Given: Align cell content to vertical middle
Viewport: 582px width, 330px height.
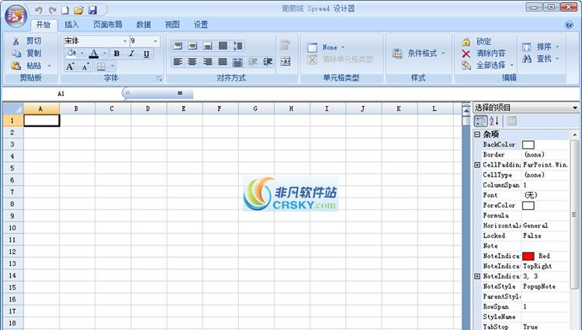Looking at the screenshot, I should 192,46.
